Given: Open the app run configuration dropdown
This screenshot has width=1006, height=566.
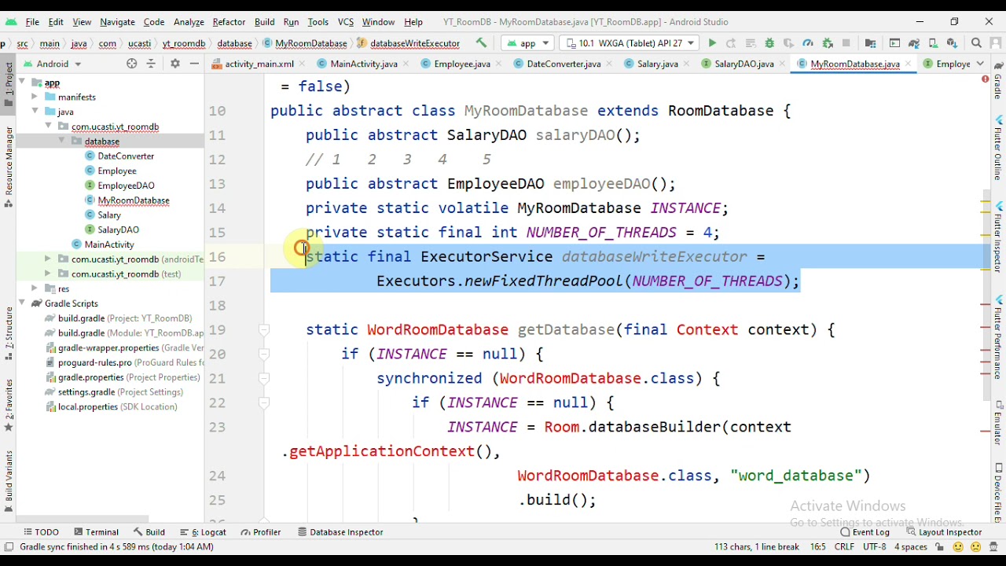Looking at the screenshot, I should point(528,43).
